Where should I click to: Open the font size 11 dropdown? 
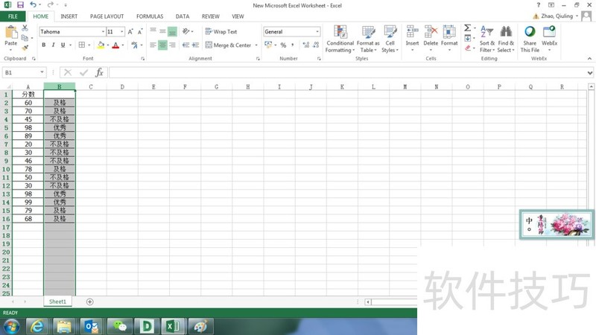coord(121,31)
